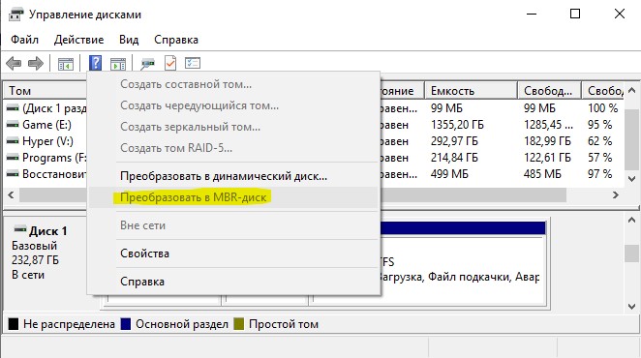The image size is (641, 358).
Task: Click the 122,61 ГБ free space cell
Action: (x=547, y=158)
